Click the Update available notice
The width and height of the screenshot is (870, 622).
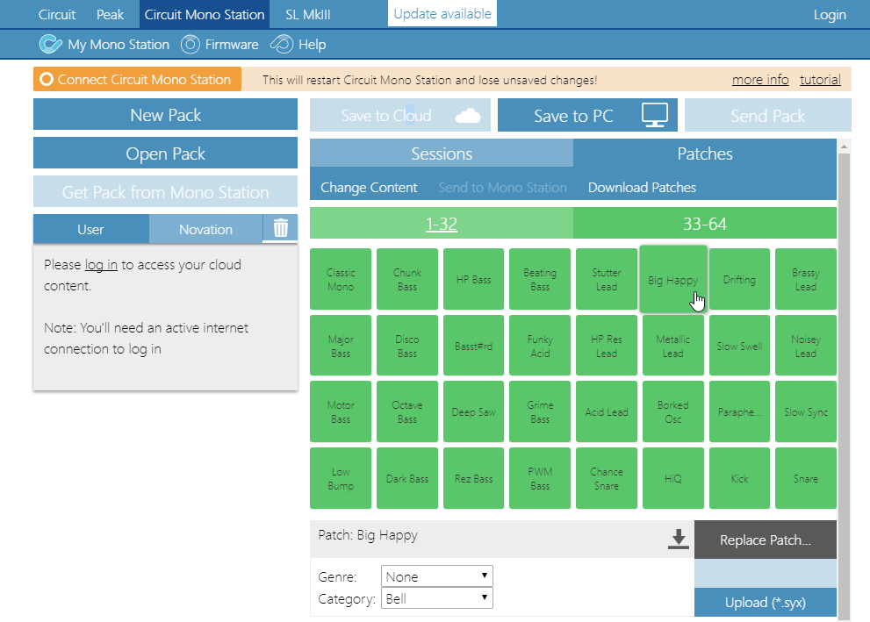442,13
